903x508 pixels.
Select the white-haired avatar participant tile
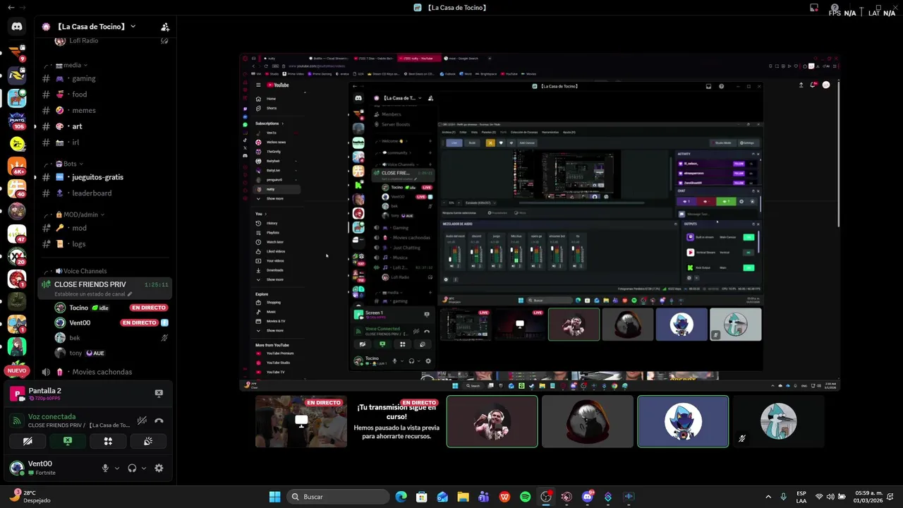click(588, 421)
